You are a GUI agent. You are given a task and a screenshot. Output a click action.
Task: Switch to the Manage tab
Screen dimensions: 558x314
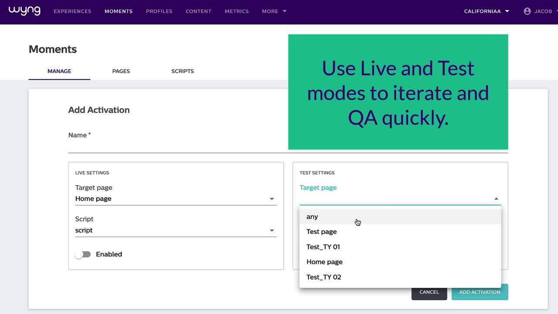pyautogui.click(x=59, y=71)
